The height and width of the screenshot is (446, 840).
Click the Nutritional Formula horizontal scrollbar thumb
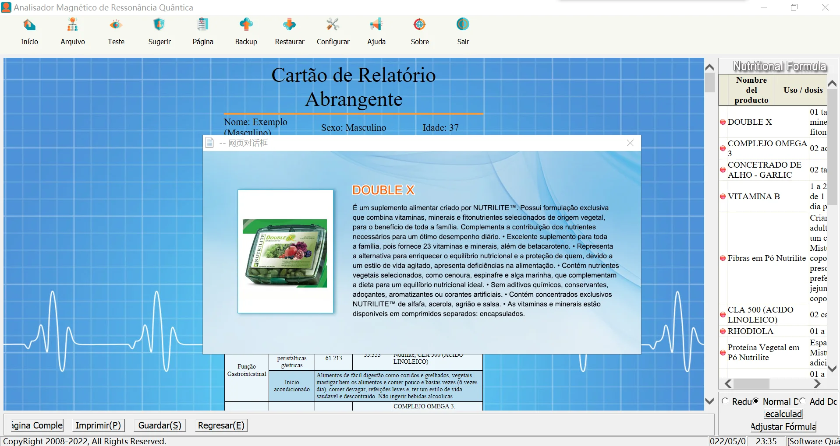751,384
